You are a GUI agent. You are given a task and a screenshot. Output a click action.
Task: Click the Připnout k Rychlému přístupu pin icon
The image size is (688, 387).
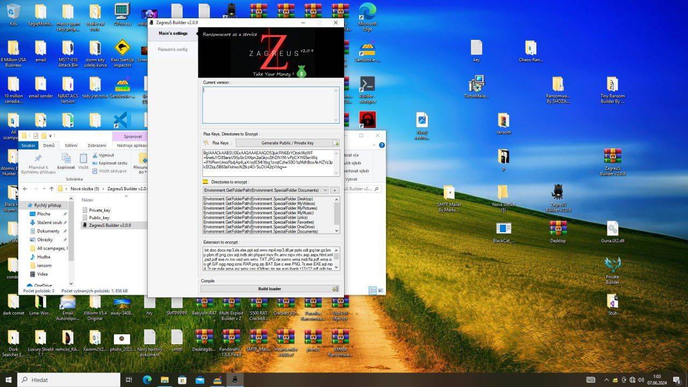38,159
